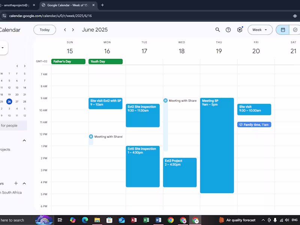The image size is (300, 225).
Task: Open Task View on taskbar
Action: coord(60,220)
